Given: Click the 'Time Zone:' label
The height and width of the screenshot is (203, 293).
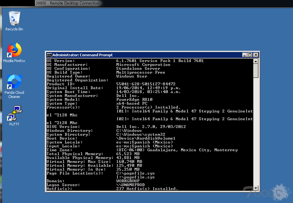Looking at the screenshot, I should pyautogui.click(x=59, y=150).
